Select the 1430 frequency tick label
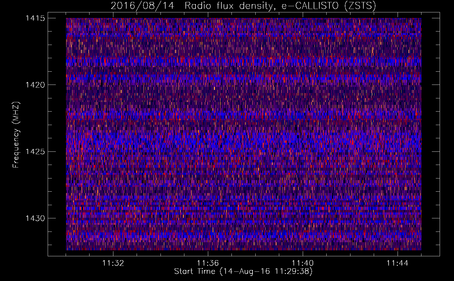Image resolution: width=454 pixels, height=281 pixels. pos(35,218)
